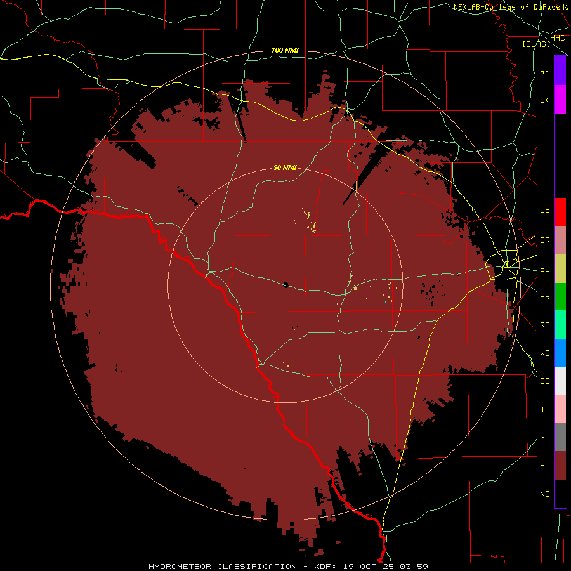This screenshot has width=571, height=571.
Task: Click the RF legend label text
Action: point(545,71)
